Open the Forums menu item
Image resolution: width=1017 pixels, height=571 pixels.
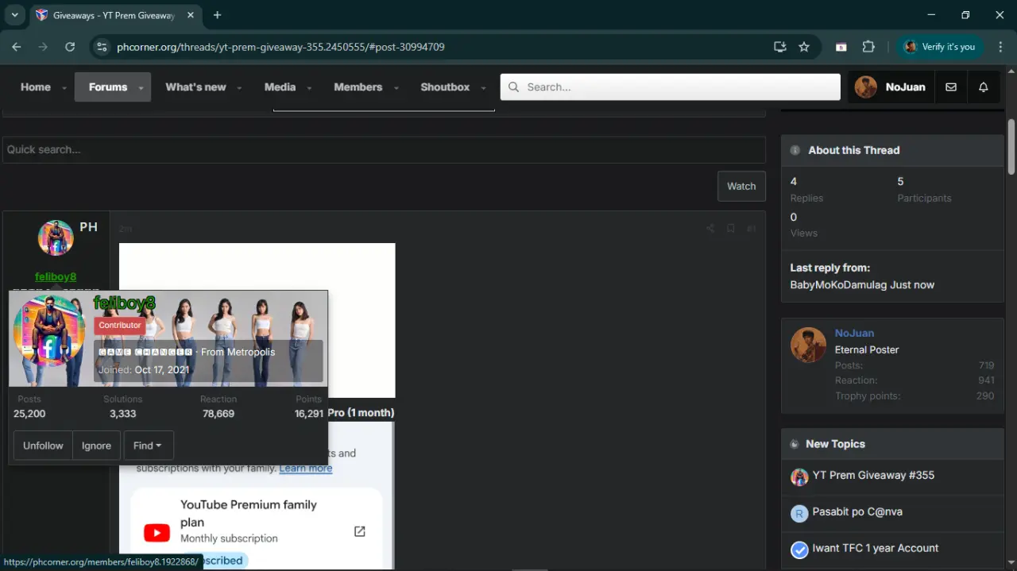(108, 87)
